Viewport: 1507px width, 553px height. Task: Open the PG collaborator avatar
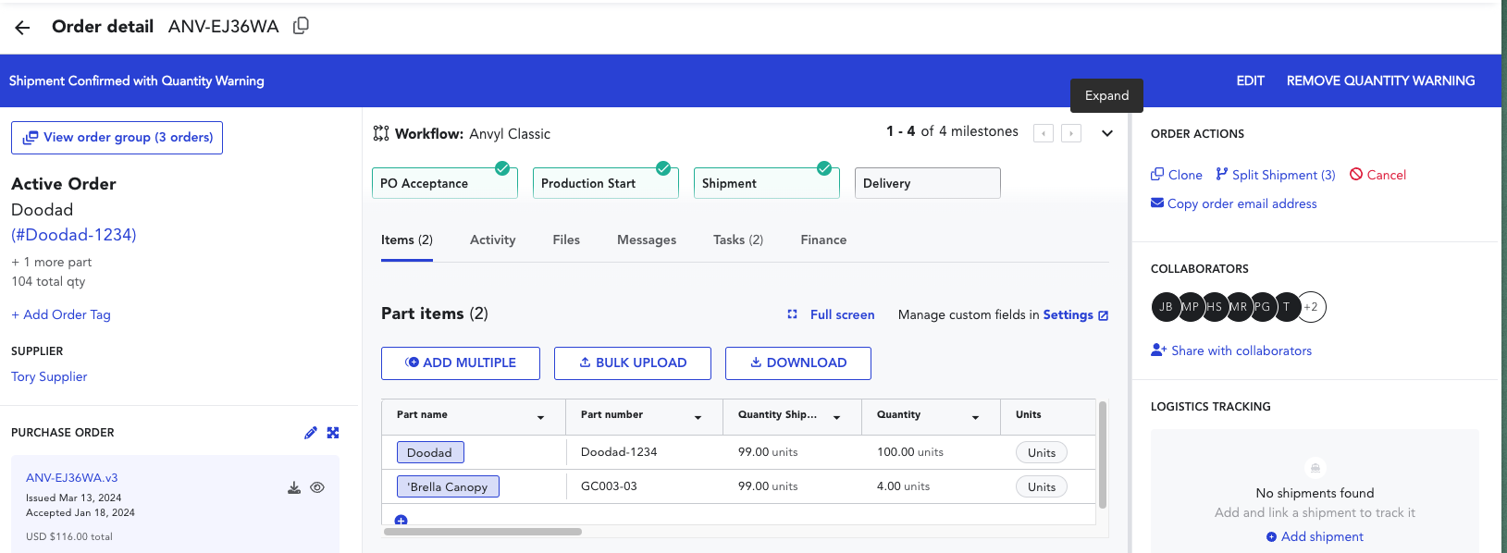(x=1262, y=307)
